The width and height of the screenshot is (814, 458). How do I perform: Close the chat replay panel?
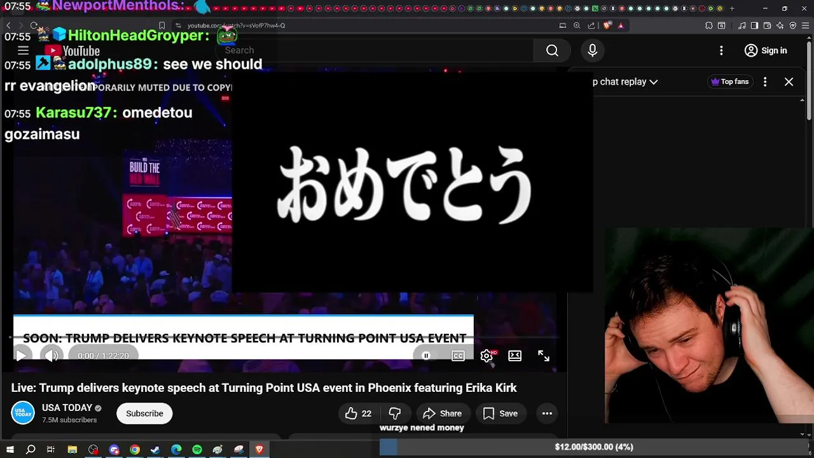point(789,81)
